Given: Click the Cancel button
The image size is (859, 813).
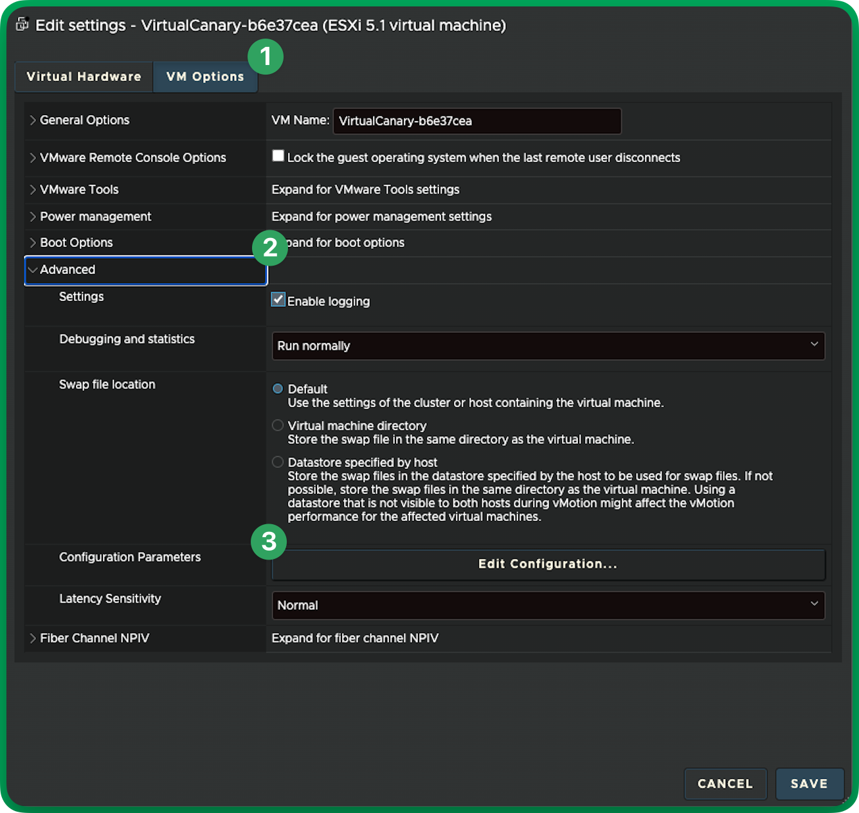Looking at the screenshot, I should point(725,783).
